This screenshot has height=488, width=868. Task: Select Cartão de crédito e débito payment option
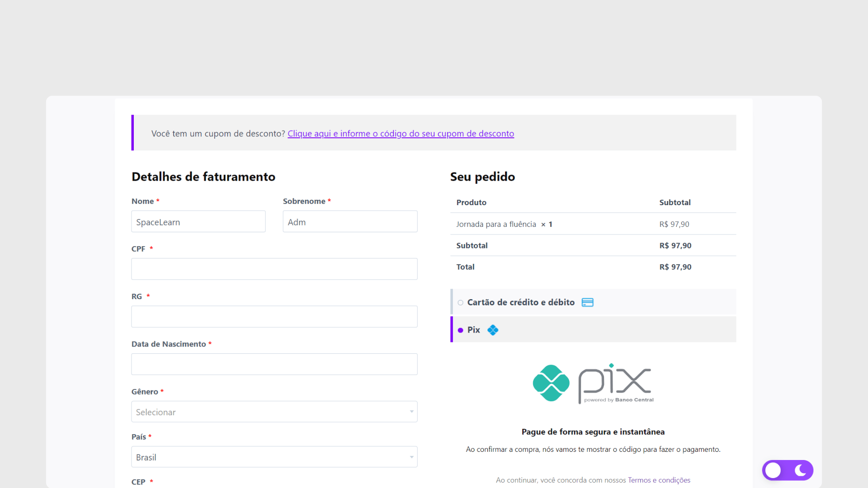(x=460, y=303)
